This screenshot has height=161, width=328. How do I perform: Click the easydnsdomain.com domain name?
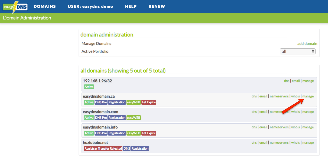click(x=100, y=112)
